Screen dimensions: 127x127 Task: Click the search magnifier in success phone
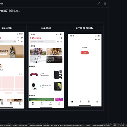[x=54, y=42]
